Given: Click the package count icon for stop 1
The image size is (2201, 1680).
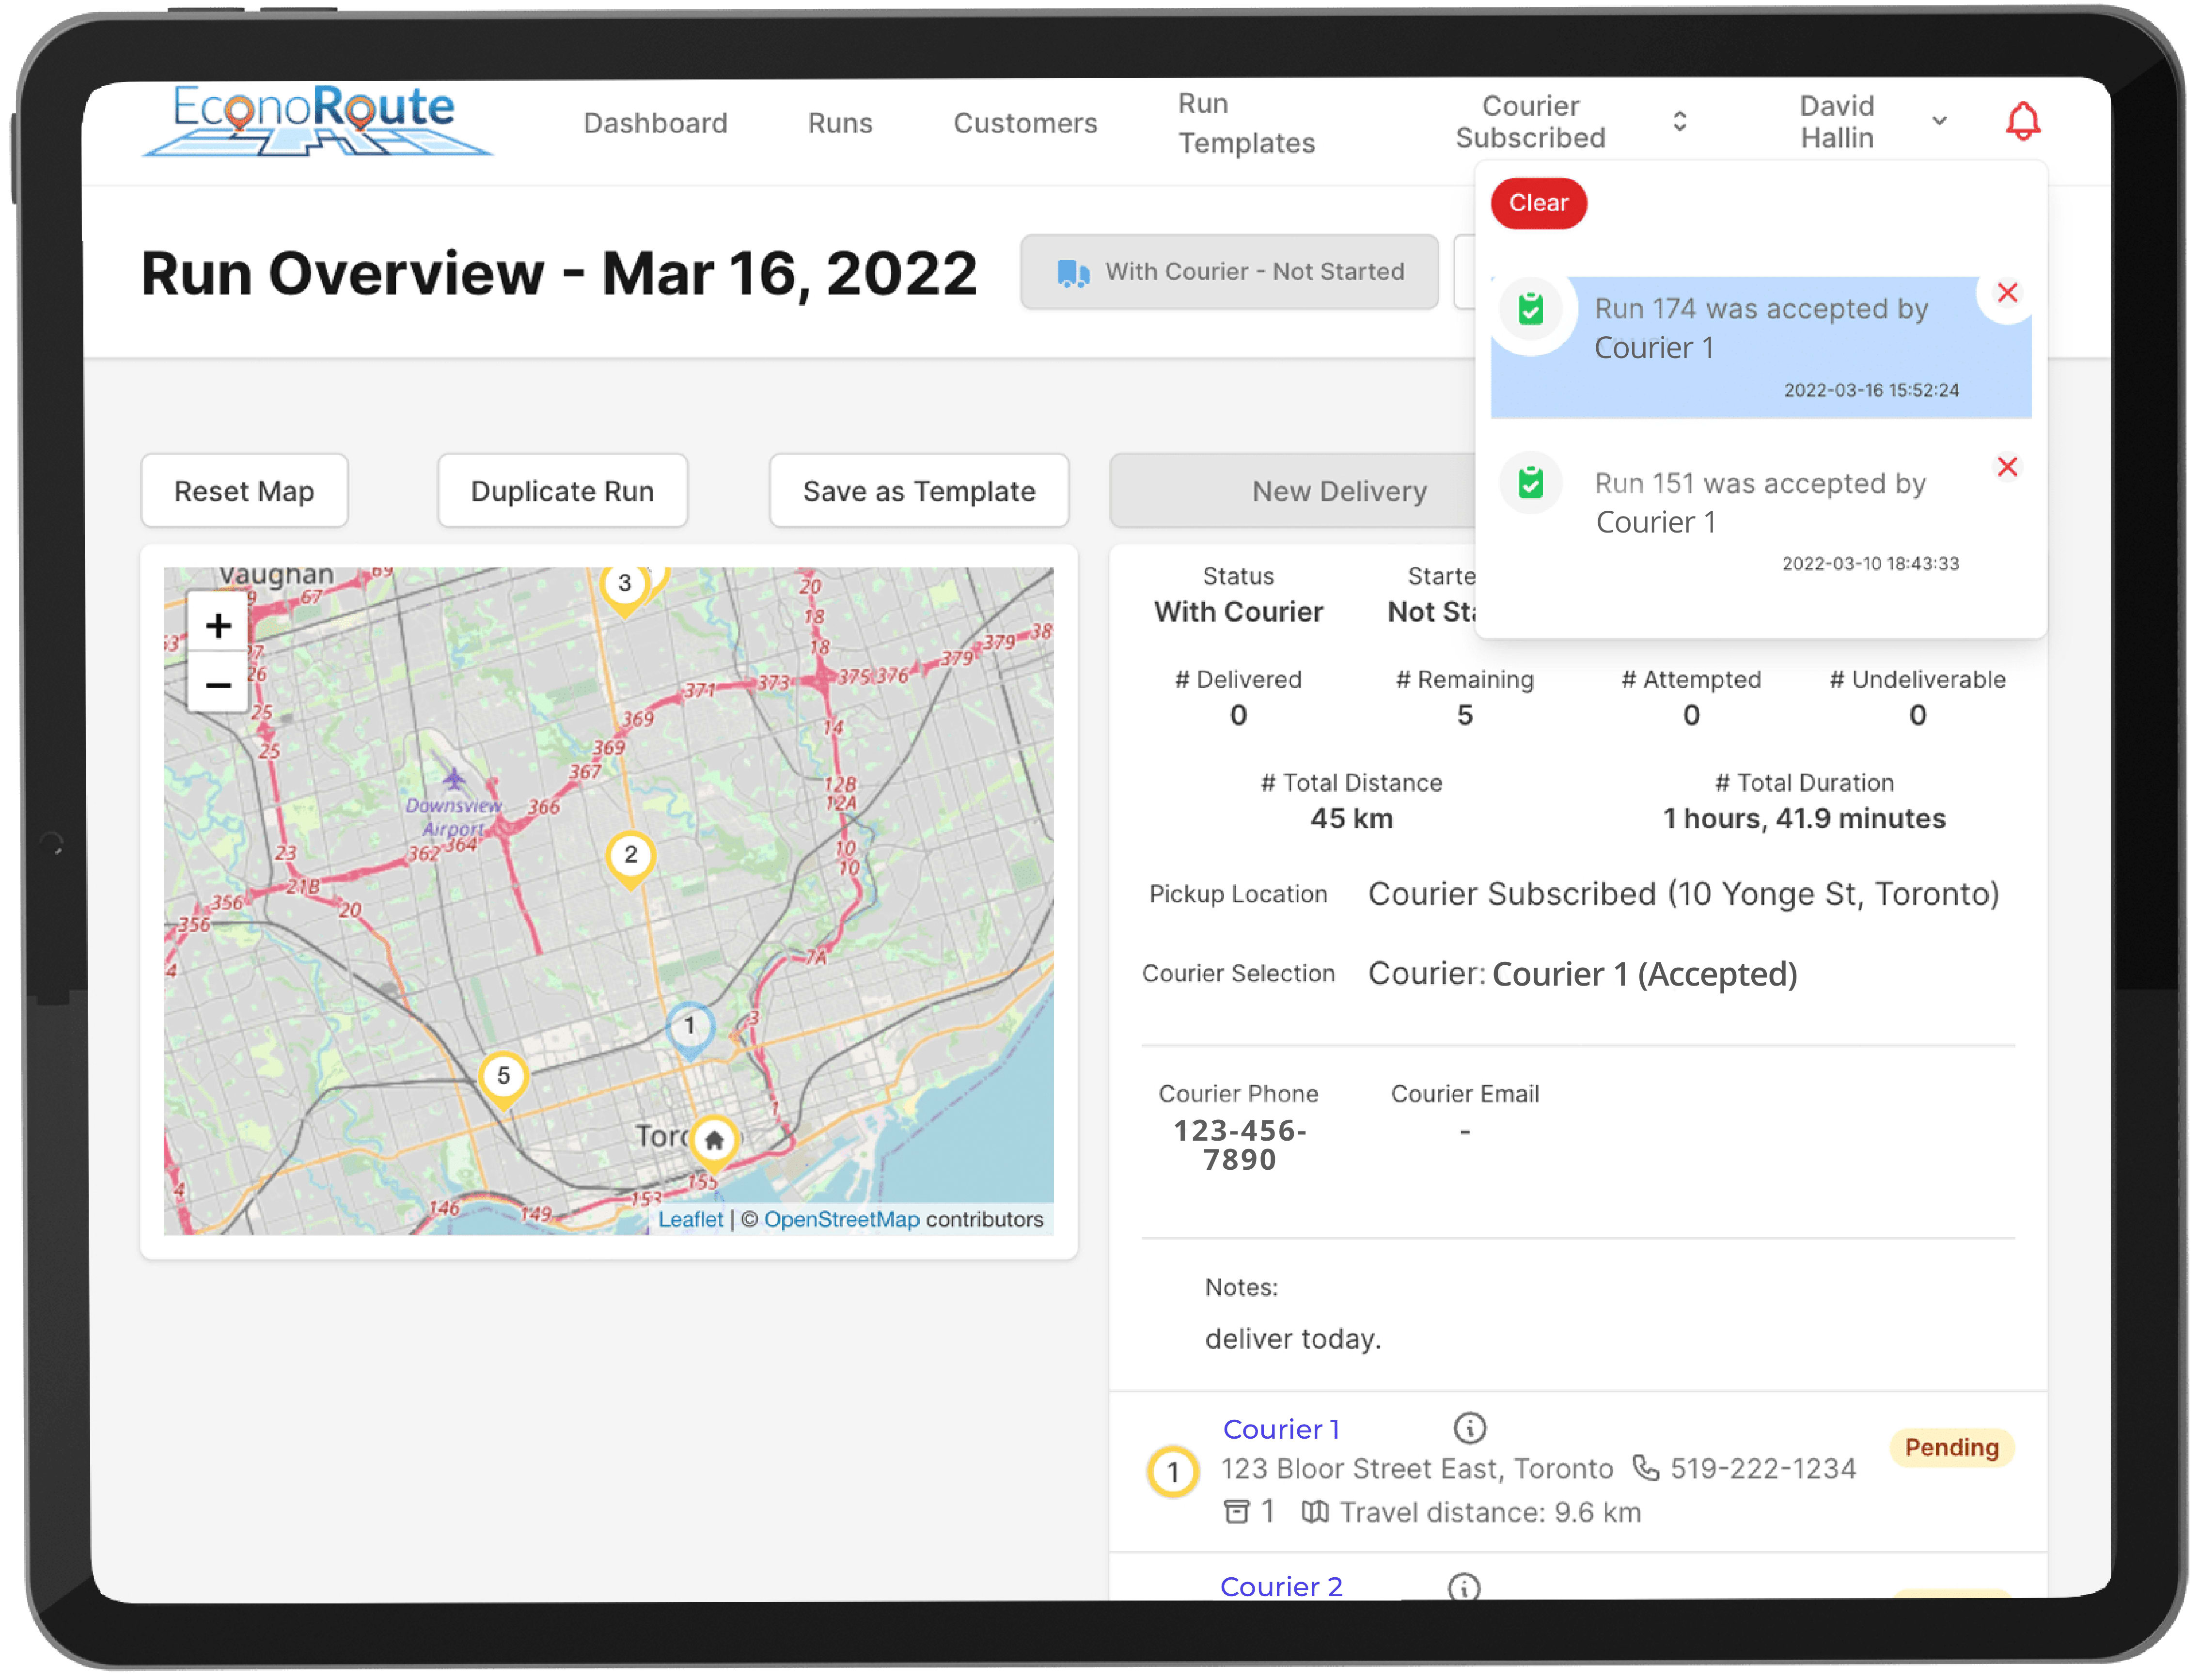Looking at the screenshot, I should [x=1236, y=1511].
